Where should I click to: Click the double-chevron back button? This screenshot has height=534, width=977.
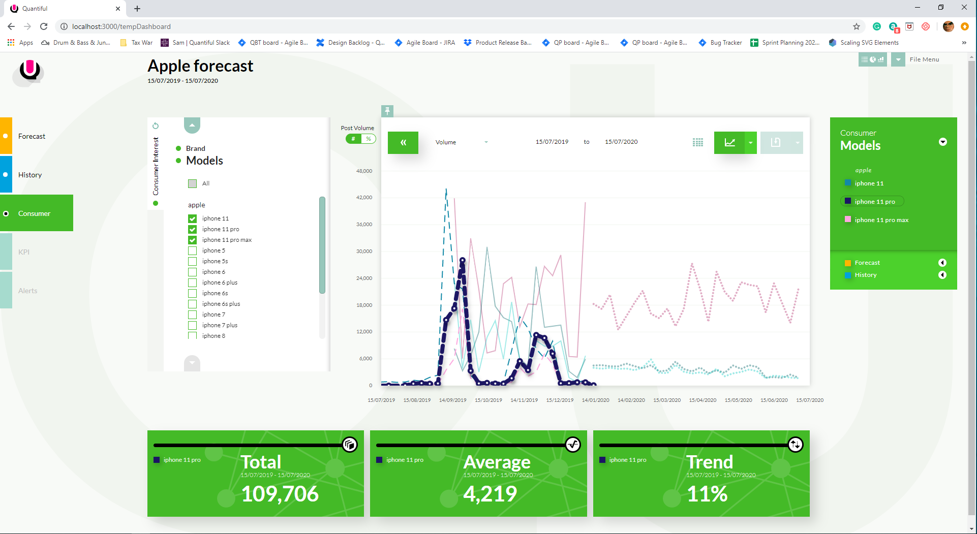(403, 143)
